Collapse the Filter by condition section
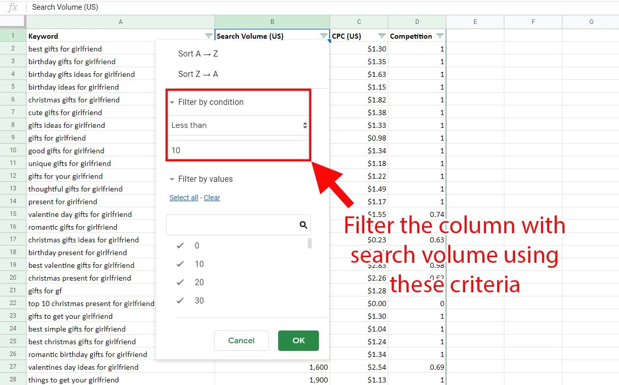 tap(172, 102)
